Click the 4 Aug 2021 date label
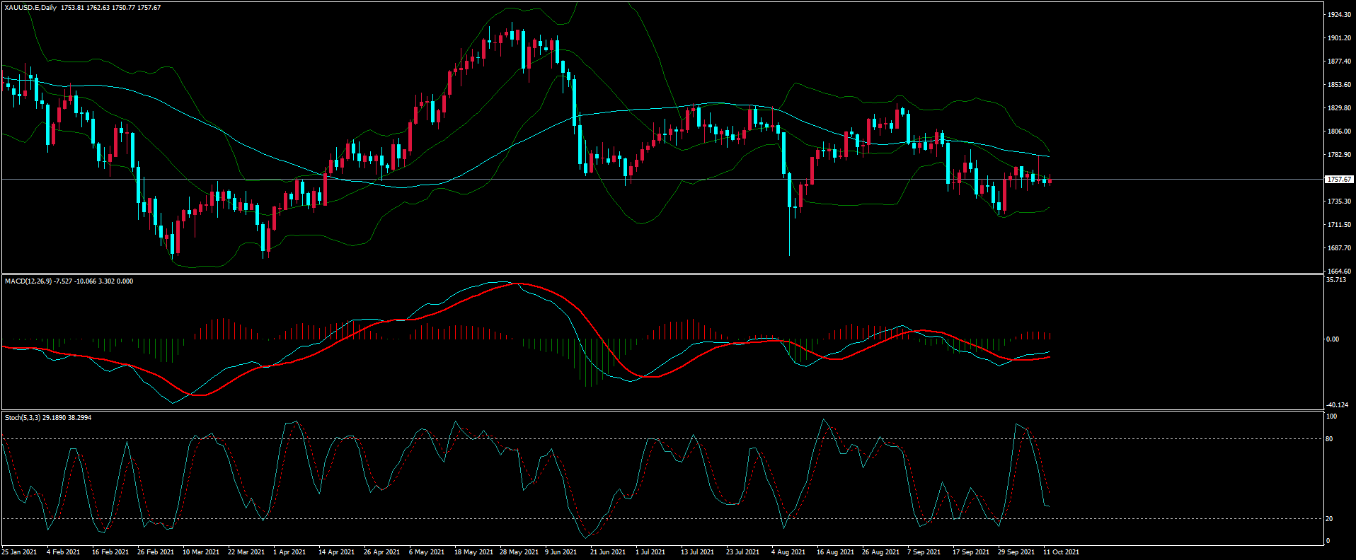Screen dimensions: 1356x560 click(x=788, y=552)
